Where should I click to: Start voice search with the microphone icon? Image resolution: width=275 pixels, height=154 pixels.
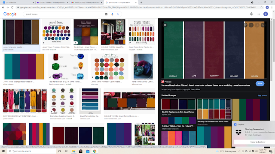112,14
